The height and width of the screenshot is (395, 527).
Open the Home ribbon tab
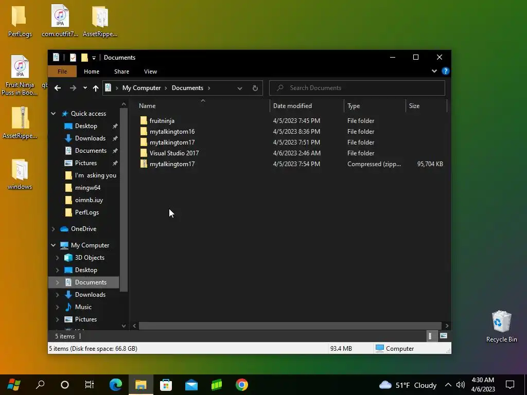(92, 71)
